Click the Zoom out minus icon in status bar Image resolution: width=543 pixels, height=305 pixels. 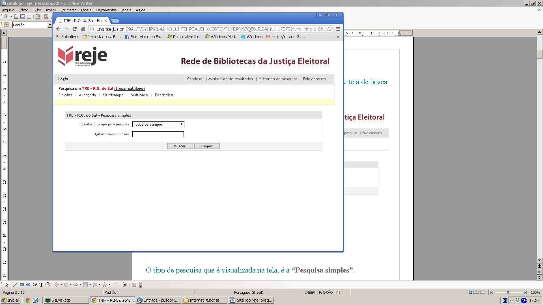[x=492, y=292]
